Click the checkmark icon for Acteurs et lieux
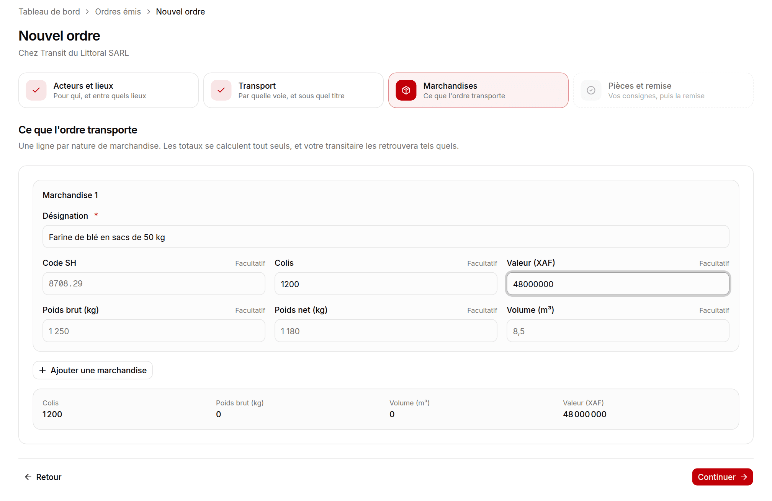 coord(36,90)
